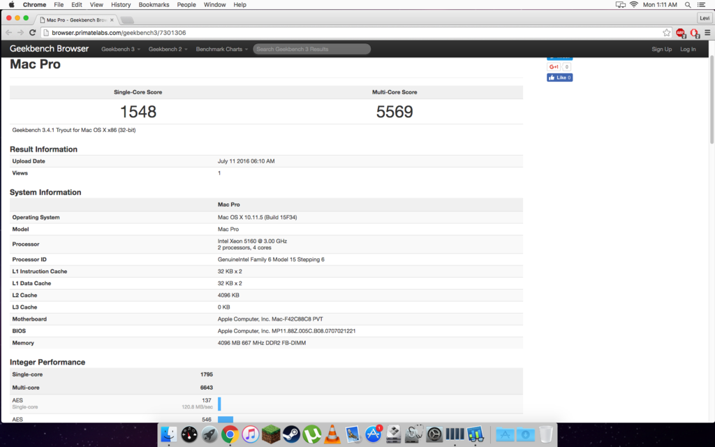The height and width of the screenshot is (447, 715).
Task: Click the page's vertical scrollbar
Action: tap(712, 99)
